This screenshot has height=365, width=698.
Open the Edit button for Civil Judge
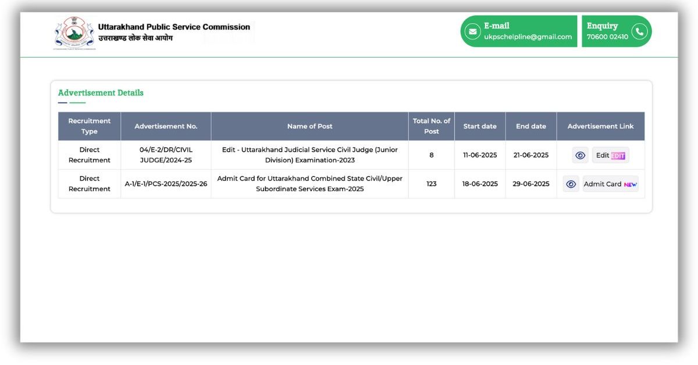coord(610,155)
